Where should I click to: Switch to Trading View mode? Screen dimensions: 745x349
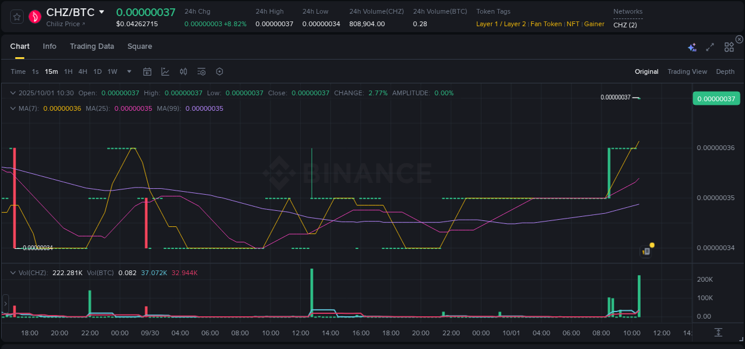687,71
